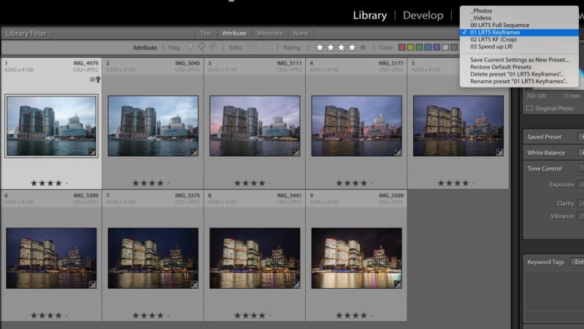
Task: Open develop adjustments badge on fifth thumbnail
Action: [499, 152]
